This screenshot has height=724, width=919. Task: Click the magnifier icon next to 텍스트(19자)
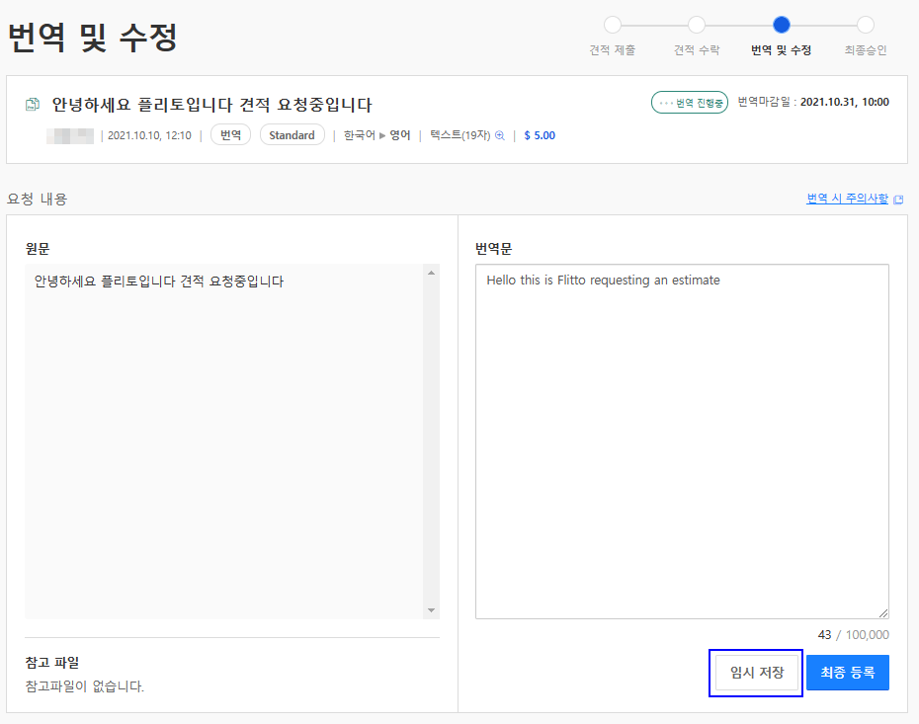pos(499,135)
